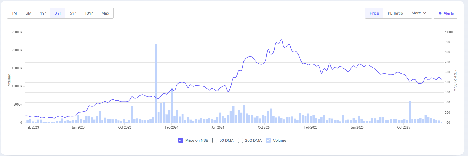Click the price line peak near 900
This screenshot has width=468, height=156.
point(281,40)
